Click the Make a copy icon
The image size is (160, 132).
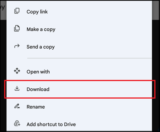click(x=17, y=28)
